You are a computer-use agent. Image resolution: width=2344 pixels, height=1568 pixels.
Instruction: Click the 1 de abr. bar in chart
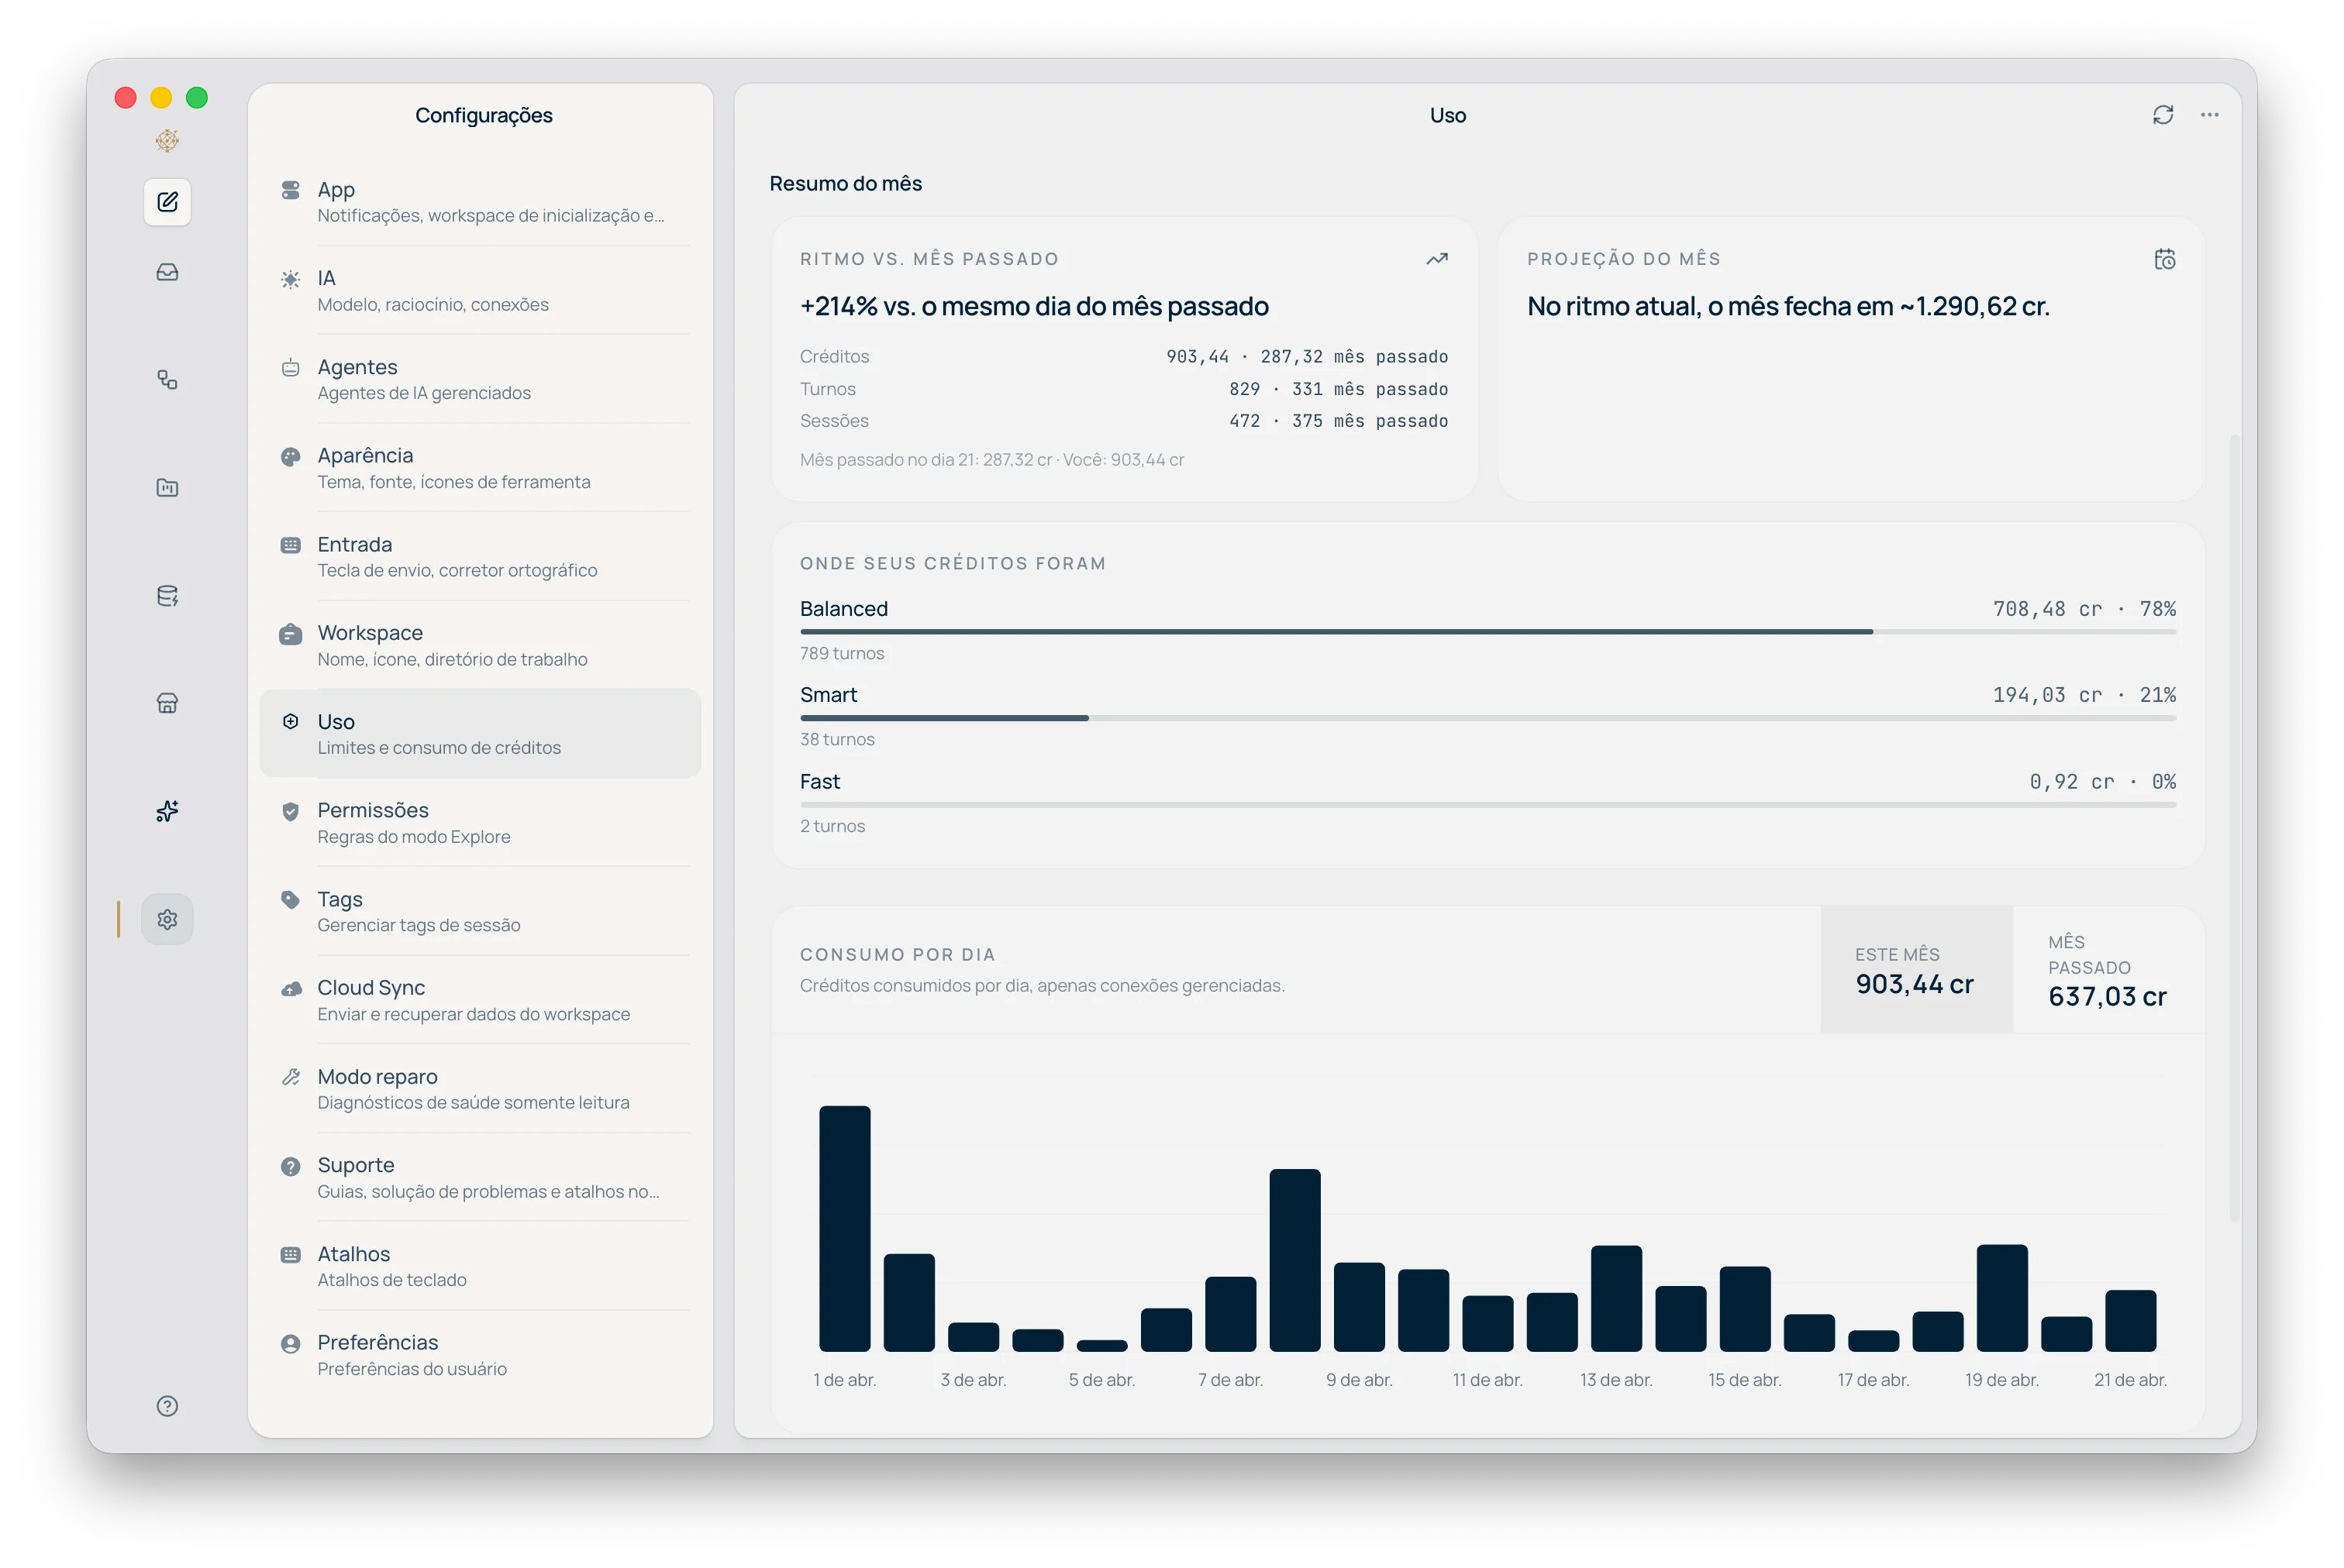pos(844,1228)
